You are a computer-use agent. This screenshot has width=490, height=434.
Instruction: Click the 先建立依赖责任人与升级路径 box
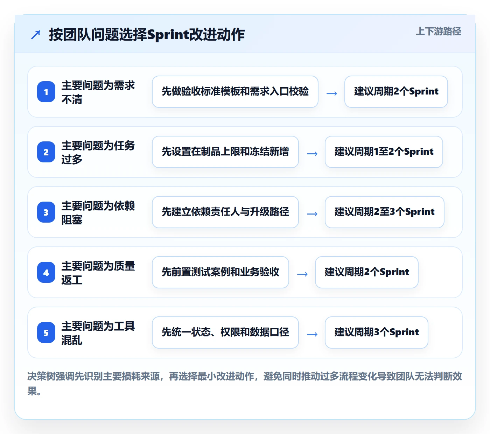225,212
